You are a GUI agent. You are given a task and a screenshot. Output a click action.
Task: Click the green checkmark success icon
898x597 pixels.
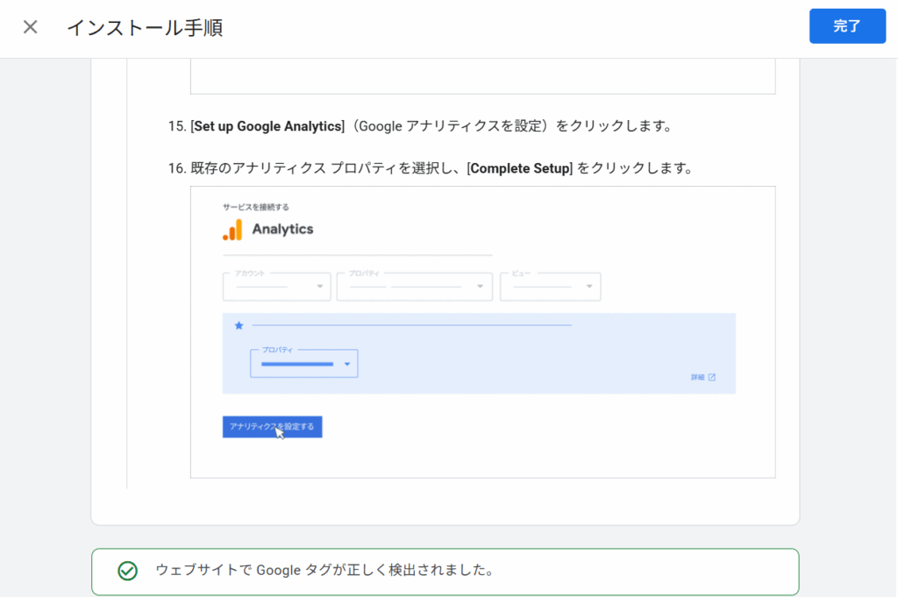128,571
